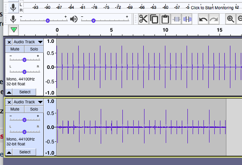The width and height of the screenshot is (242, 165).
Task: Close the first Audio Track
Action: coord(9,42)
